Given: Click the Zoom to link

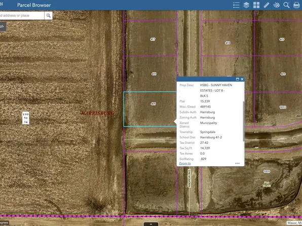Looking at the screenshot, I should [185, 163].
